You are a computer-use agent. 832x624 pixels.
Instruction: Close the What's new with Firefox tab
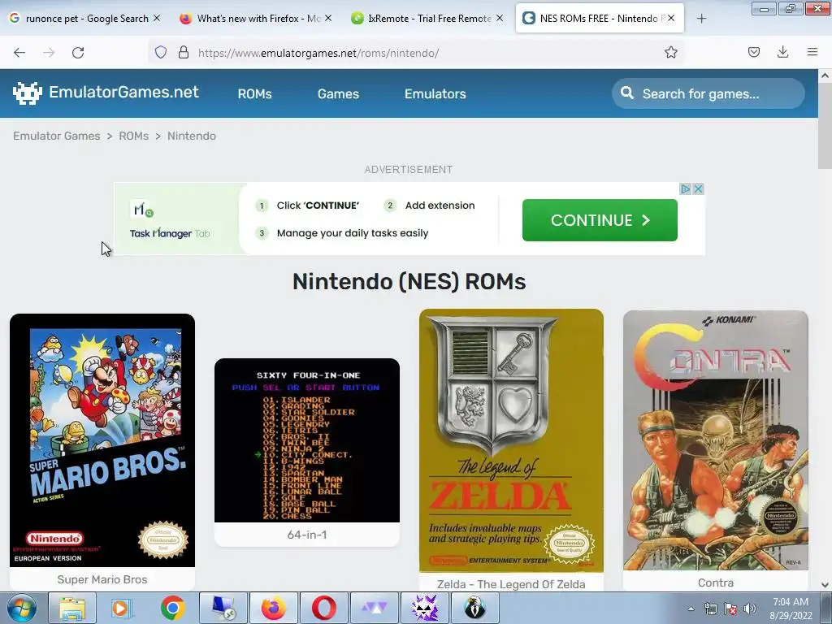click(x=328, y=18)
